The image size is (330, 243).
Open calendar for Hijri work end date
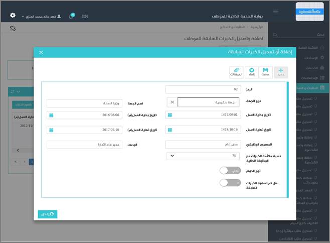170,130
